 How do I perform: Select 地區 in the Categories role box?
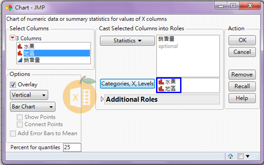click(x=167, y=89)
